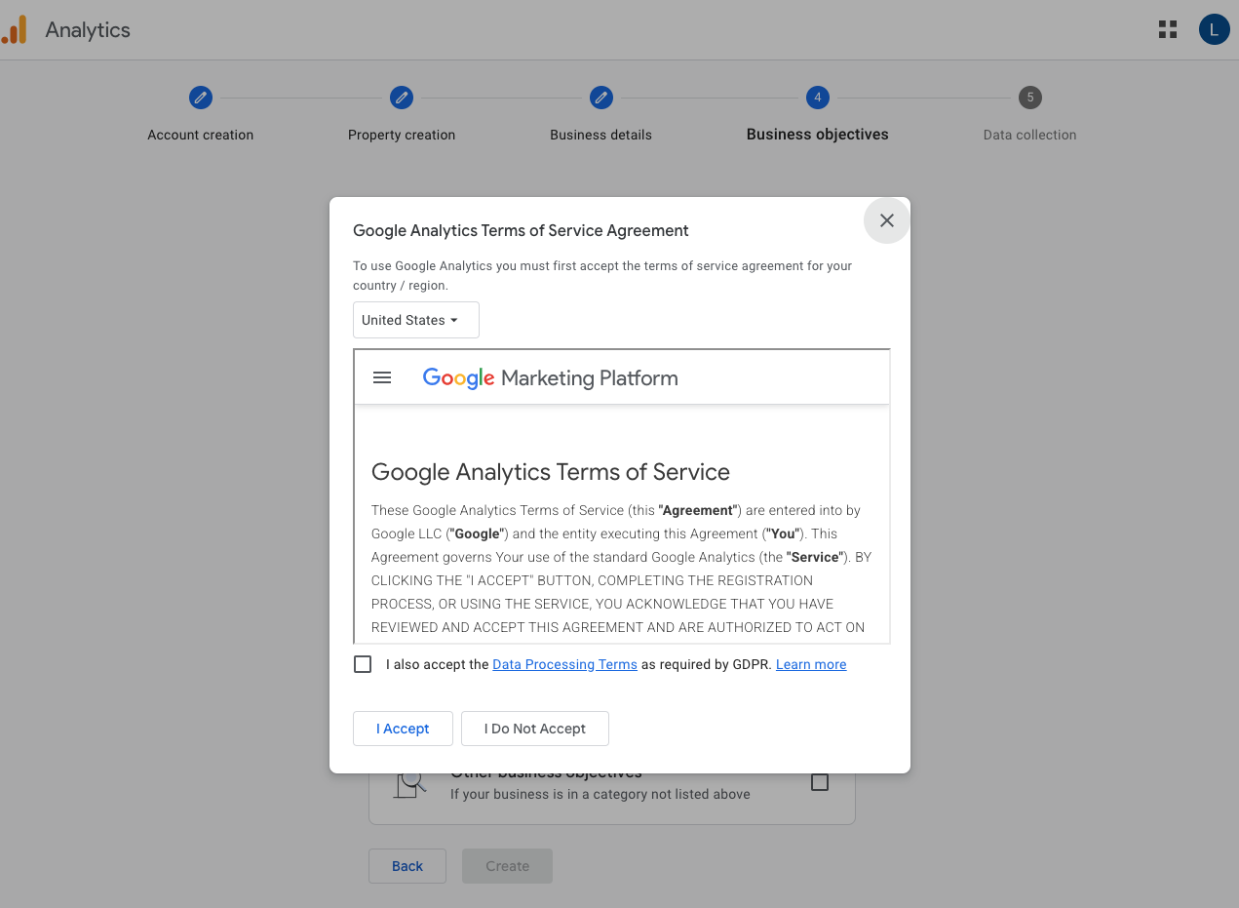Image resolution: width=1239 pixels, height=908 pixels.
Task: Click the Property creation pencil icon
Action: [x=402, y=98]
